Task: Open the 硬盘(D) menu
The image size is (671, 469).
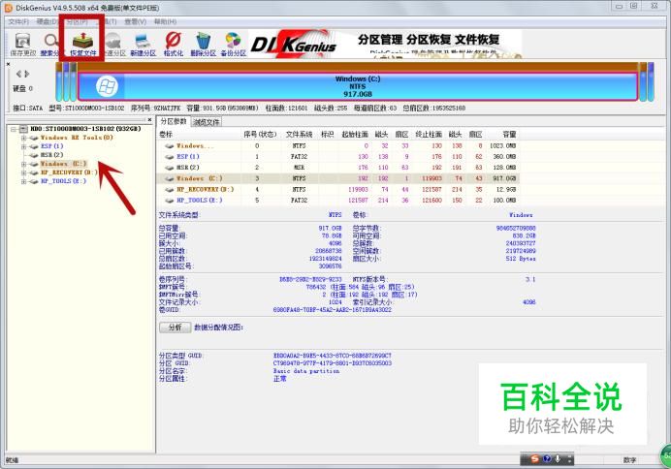Action: (48, 21)
